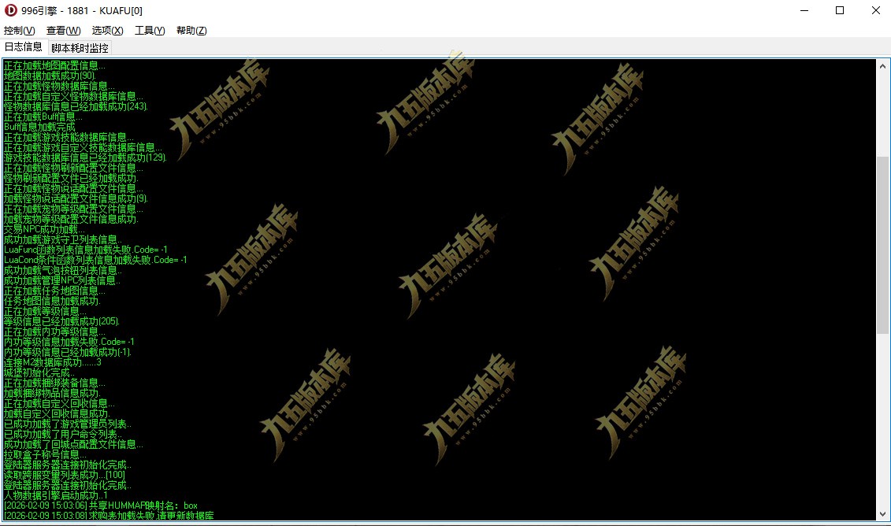The width and height of the screenshot is (891, 526).
Task: Click the 996引擎 app icon in title bar
Action: click(x=10, y=10)
